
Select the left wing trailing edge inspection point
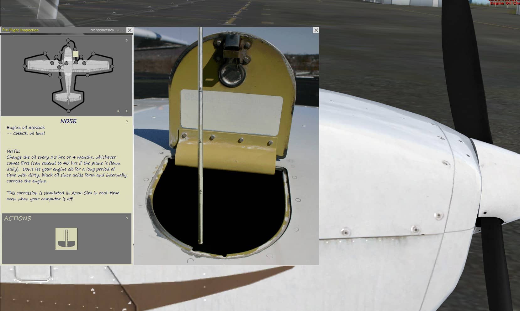50,74
